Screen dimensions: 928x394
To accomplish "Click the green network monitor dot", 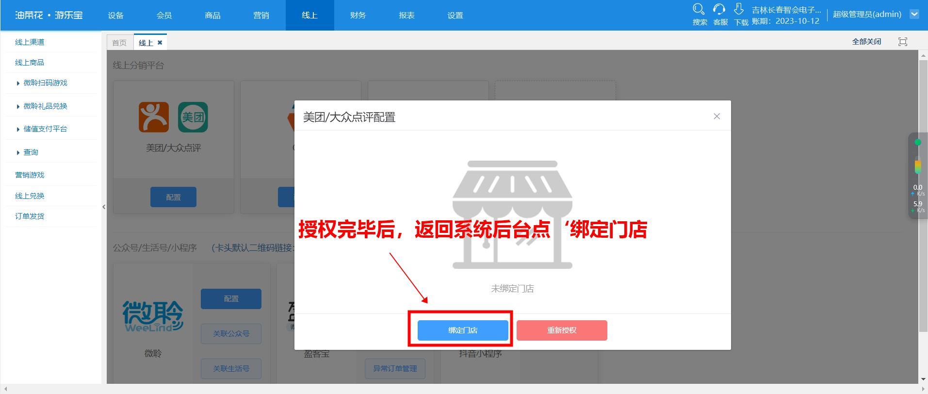I will click(x=918, y=142).
